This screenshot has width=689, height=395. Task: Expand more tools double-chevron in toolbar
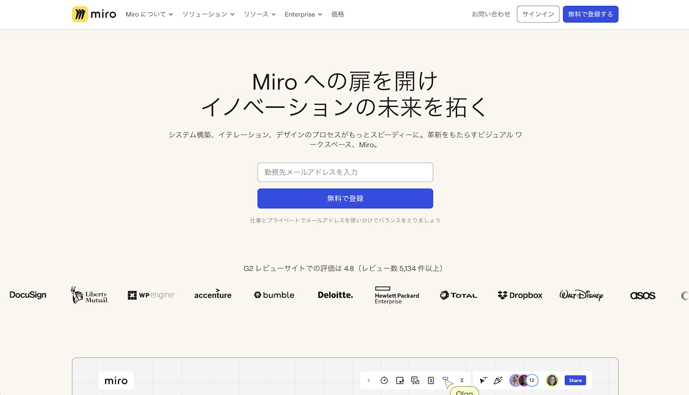pyautogui.click(x=462, y=380)
